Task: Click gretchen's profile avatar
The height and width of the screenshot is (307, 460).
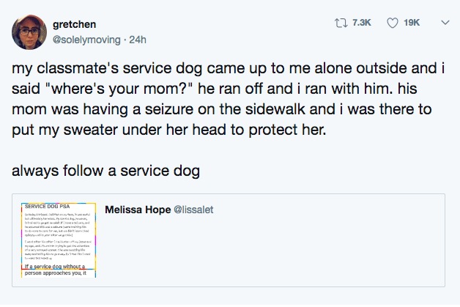Action: point(28,34)
